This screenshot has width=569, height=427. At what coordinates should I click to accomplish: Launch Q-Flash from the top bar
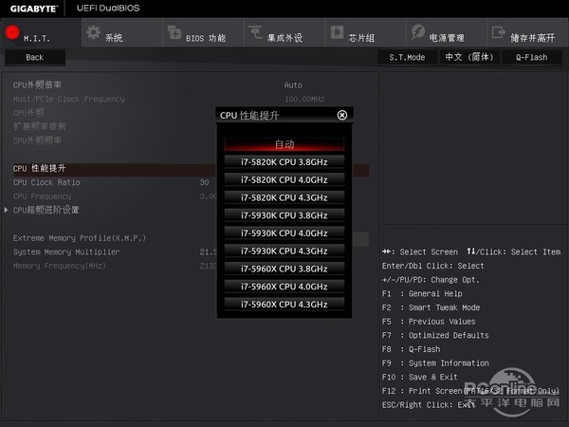[532, 57]
